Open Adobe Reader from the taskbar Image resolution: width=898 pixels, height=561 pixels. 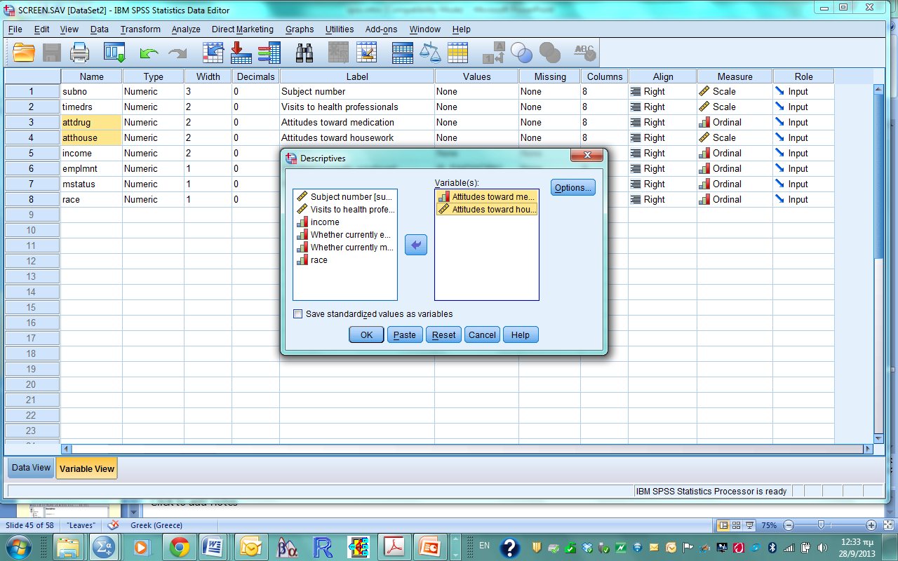pyautogui.click(x=394, y=547)
